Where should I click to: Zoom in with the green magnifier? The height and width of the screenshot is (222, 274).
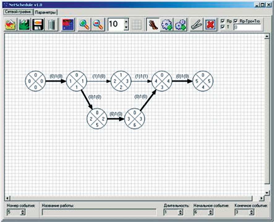pyautogui.click(x=84, y=25)
